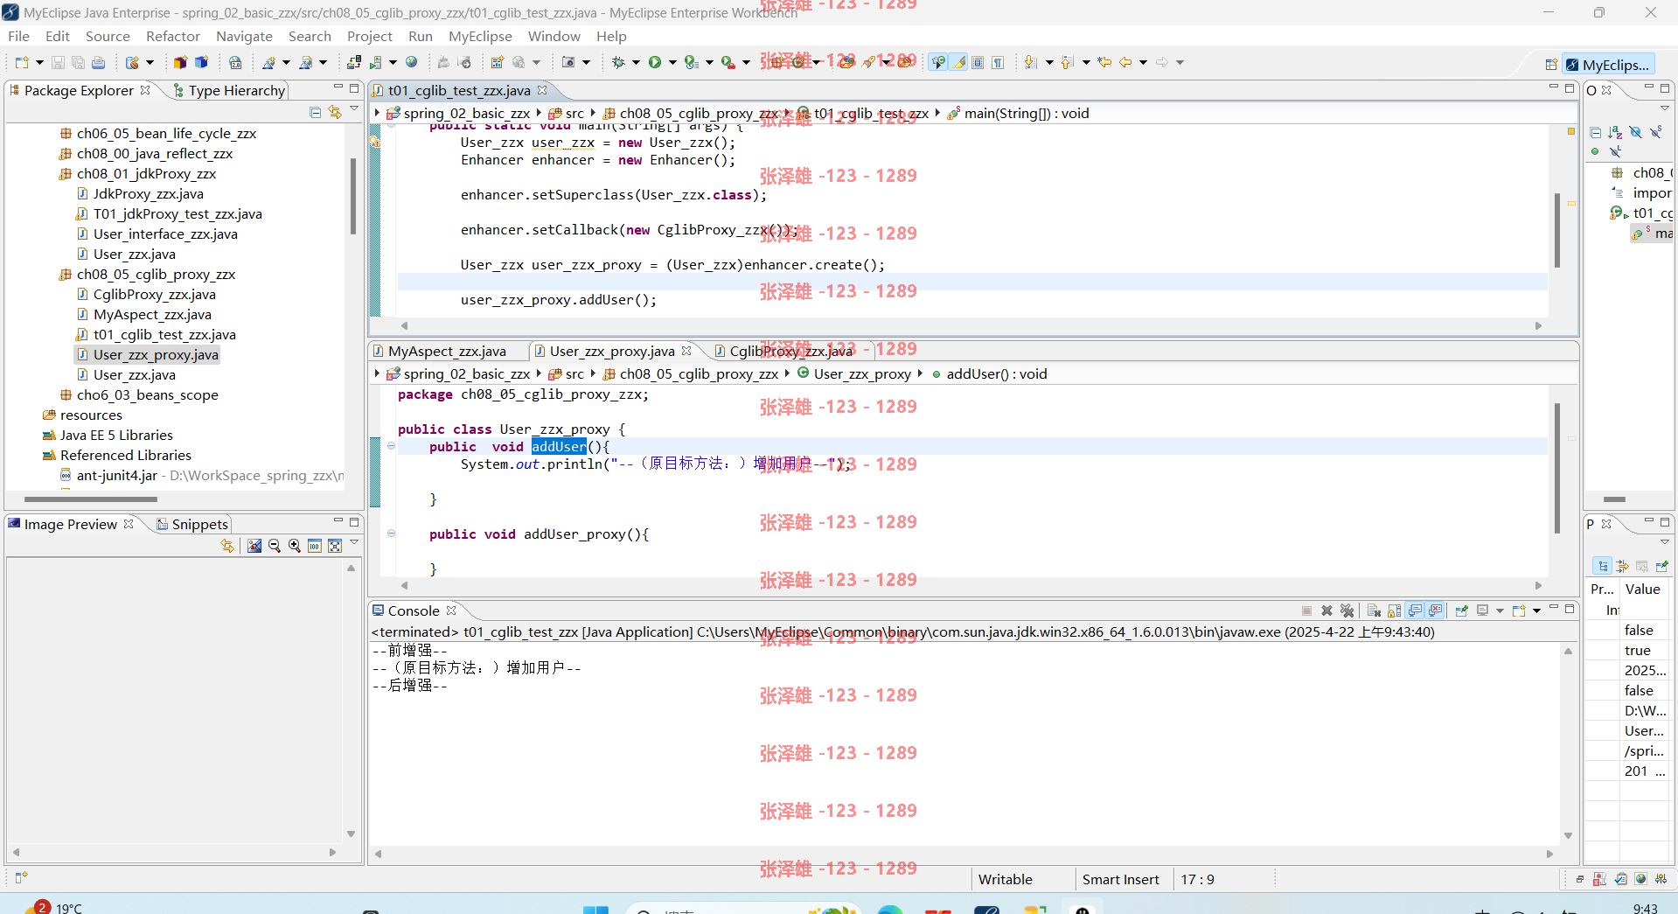Click Sort icon in Outline panel
The image size is (1678, 914).
click(1615, 132)
